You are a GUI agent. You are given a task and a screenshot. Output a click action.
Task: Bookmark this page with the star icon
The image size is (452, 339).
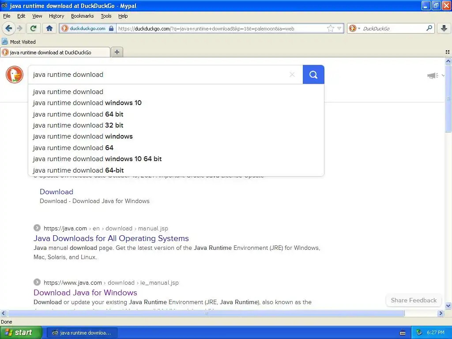pyautogui.click(x=330, y=28)
